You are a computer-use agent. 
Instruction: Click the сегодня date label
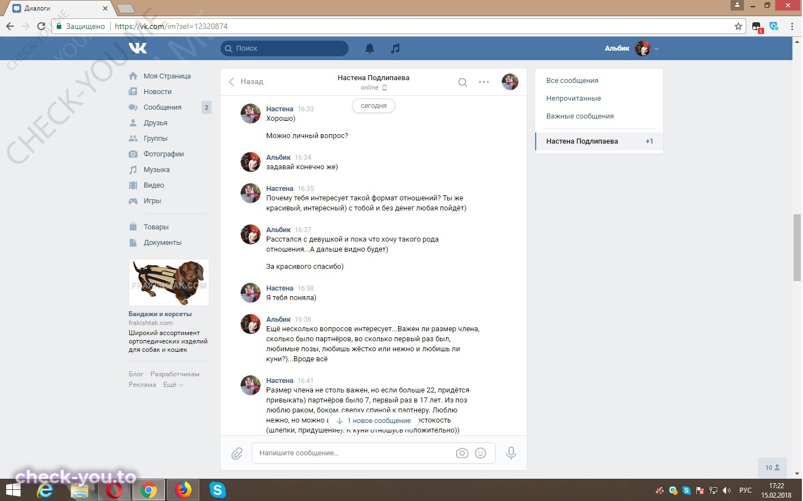pos(374,106)
